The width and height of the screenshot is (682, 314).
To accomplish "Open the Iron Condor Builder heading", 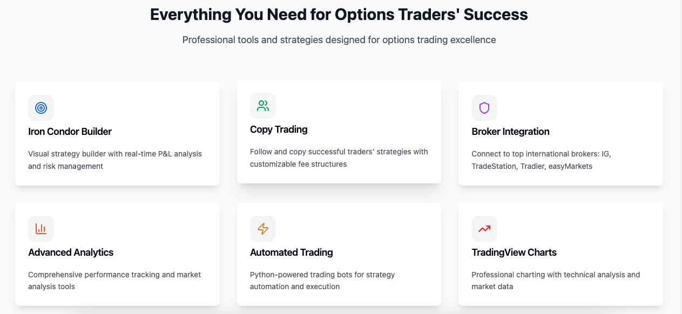I will (70, 132).
